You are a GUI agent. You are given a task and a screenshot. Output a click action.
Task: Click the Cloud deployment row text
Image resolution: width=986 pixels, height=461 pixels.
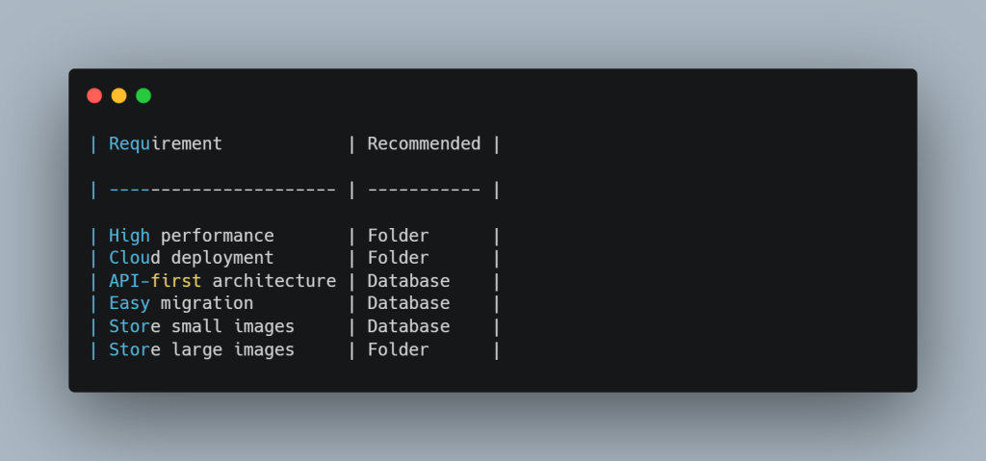[x=192, y=258]
